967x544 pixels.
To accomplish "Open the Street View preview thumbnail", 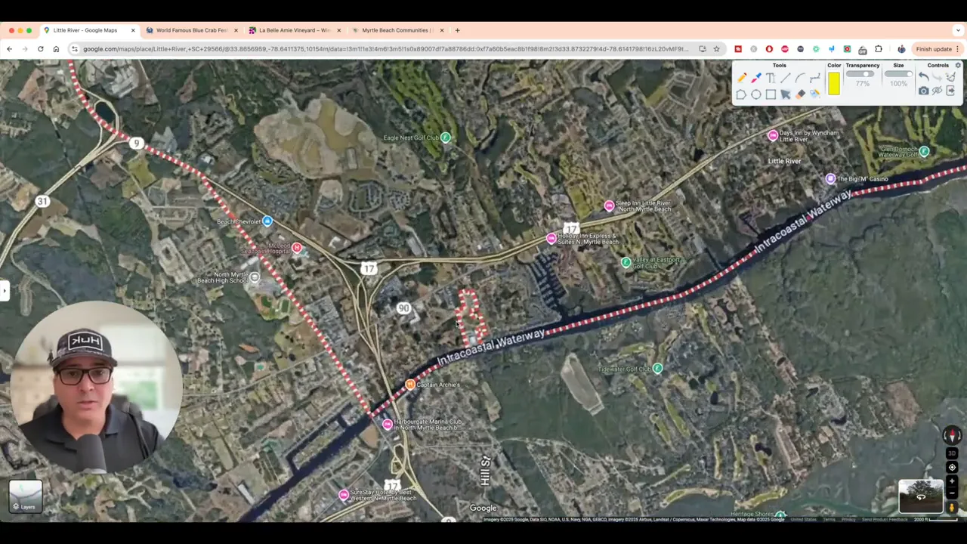I will pyautogui.click(x=920, y=496).
